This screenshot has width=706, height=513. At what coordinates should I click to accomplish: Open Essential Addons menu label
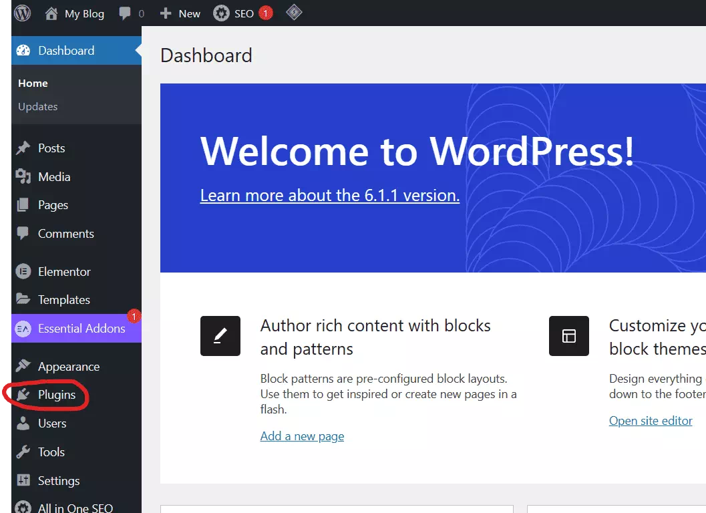tap(81, 329)
